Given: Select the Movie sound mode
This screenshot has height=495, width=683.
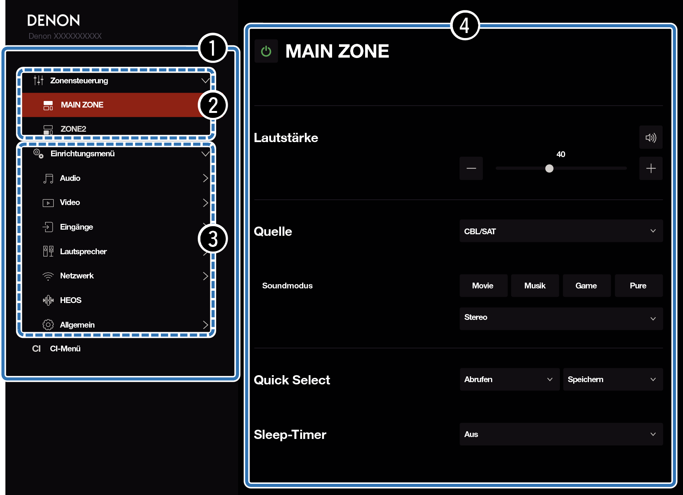Looking at the screenshot, I should coord(483,286).
